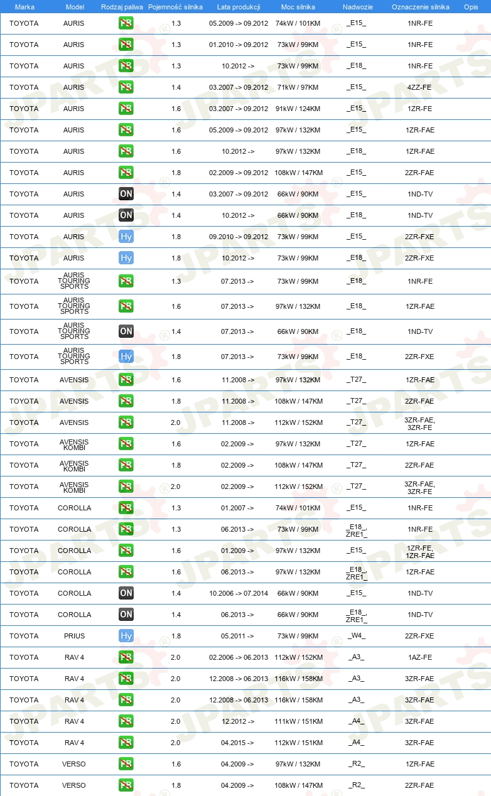Image resolution: width=491 pixels, height=796 pixels.
Task: Click petrol icon in RAV 4 04.2015 row
Action: (x=126, y=743)
